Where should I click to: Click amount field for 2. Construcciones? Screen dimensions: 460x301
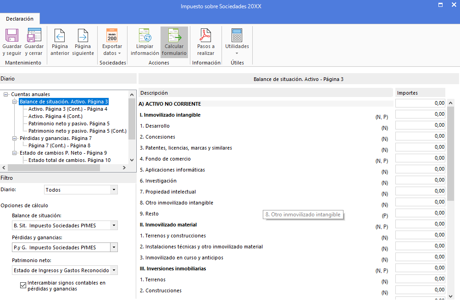[420, 290]
